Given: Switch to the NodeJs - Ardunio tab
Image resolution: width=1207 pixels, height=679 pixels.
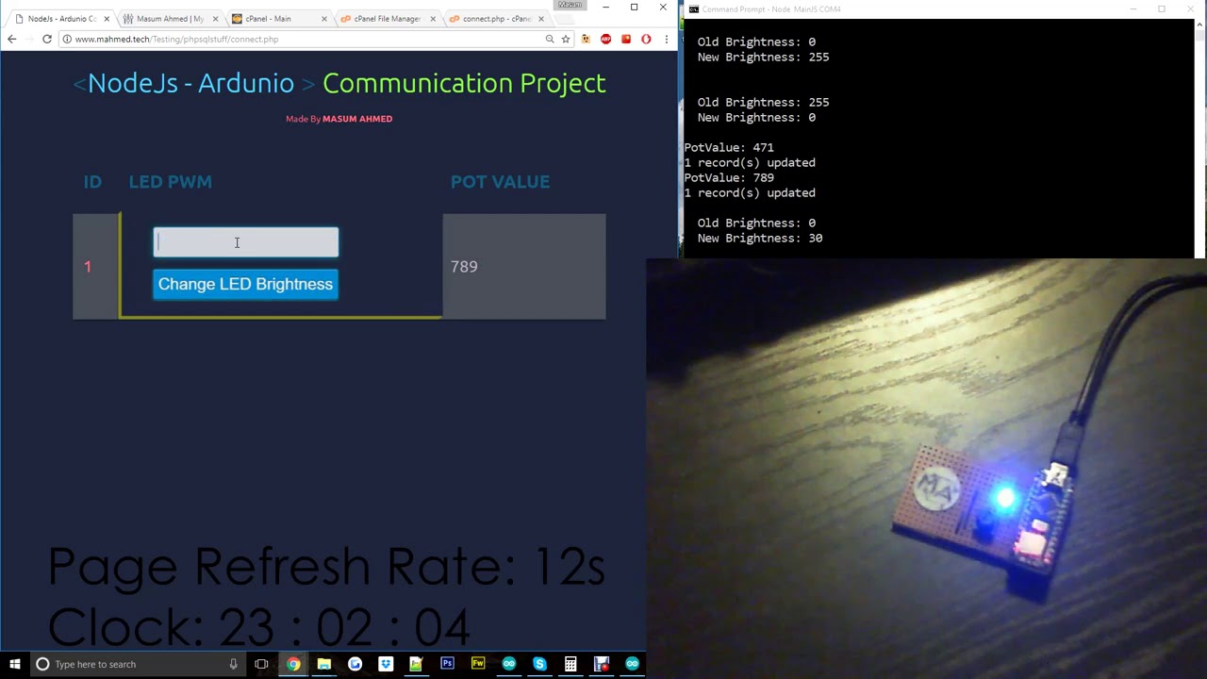Looking at the screenshot, I should point(61,19).
